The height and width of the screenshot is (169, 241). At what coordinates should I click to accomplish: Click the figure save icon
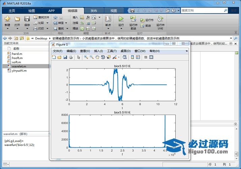pos(65,57)
